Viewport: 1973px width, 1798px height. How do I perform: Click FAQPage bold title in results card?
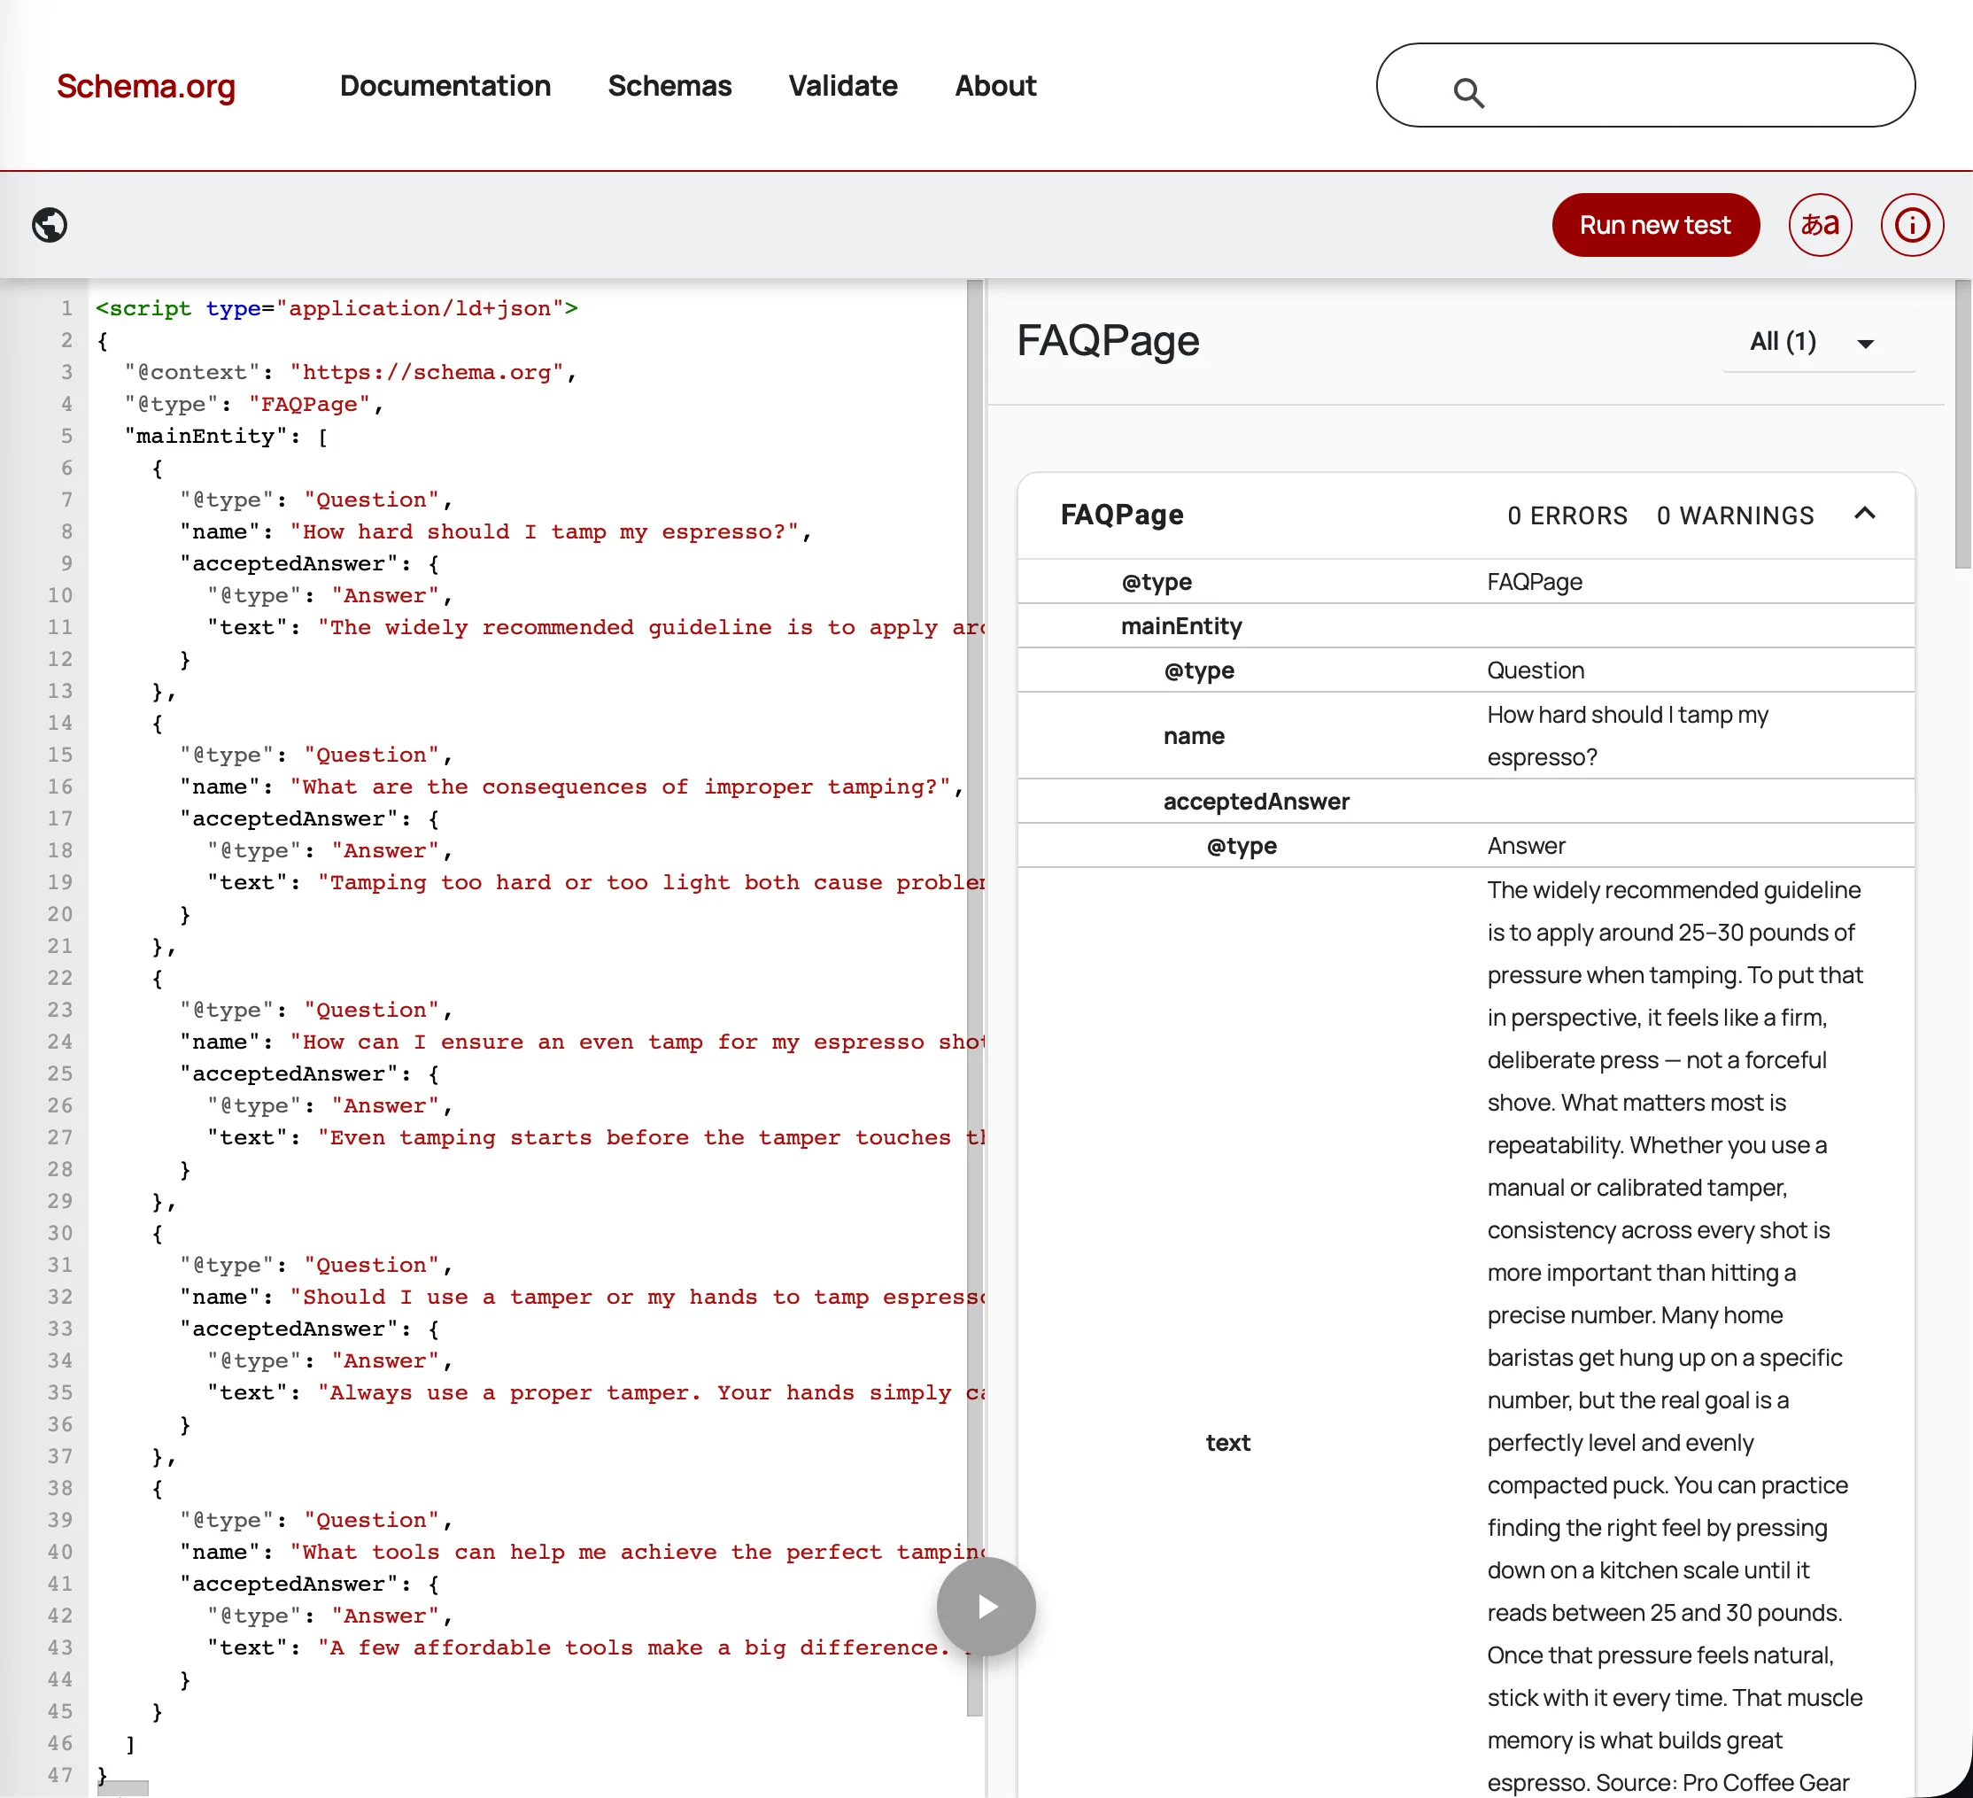(x=1122, y=515)
